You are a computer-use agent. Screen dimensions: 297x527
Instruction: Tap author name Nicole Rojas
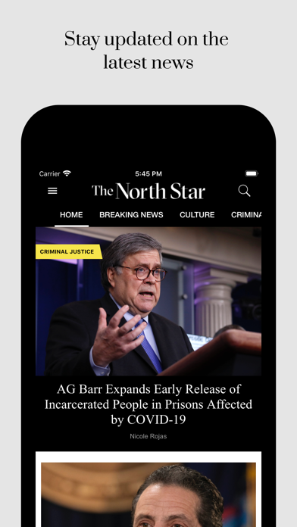(x=148, y=436)
